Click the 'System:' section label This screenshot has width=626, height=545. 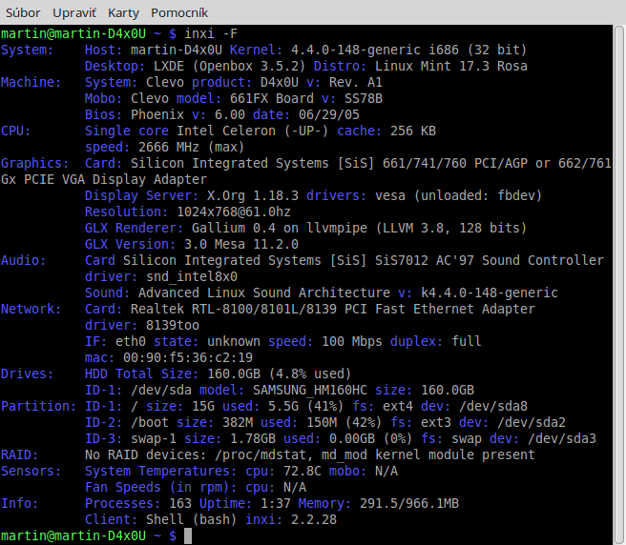point(29,50)
